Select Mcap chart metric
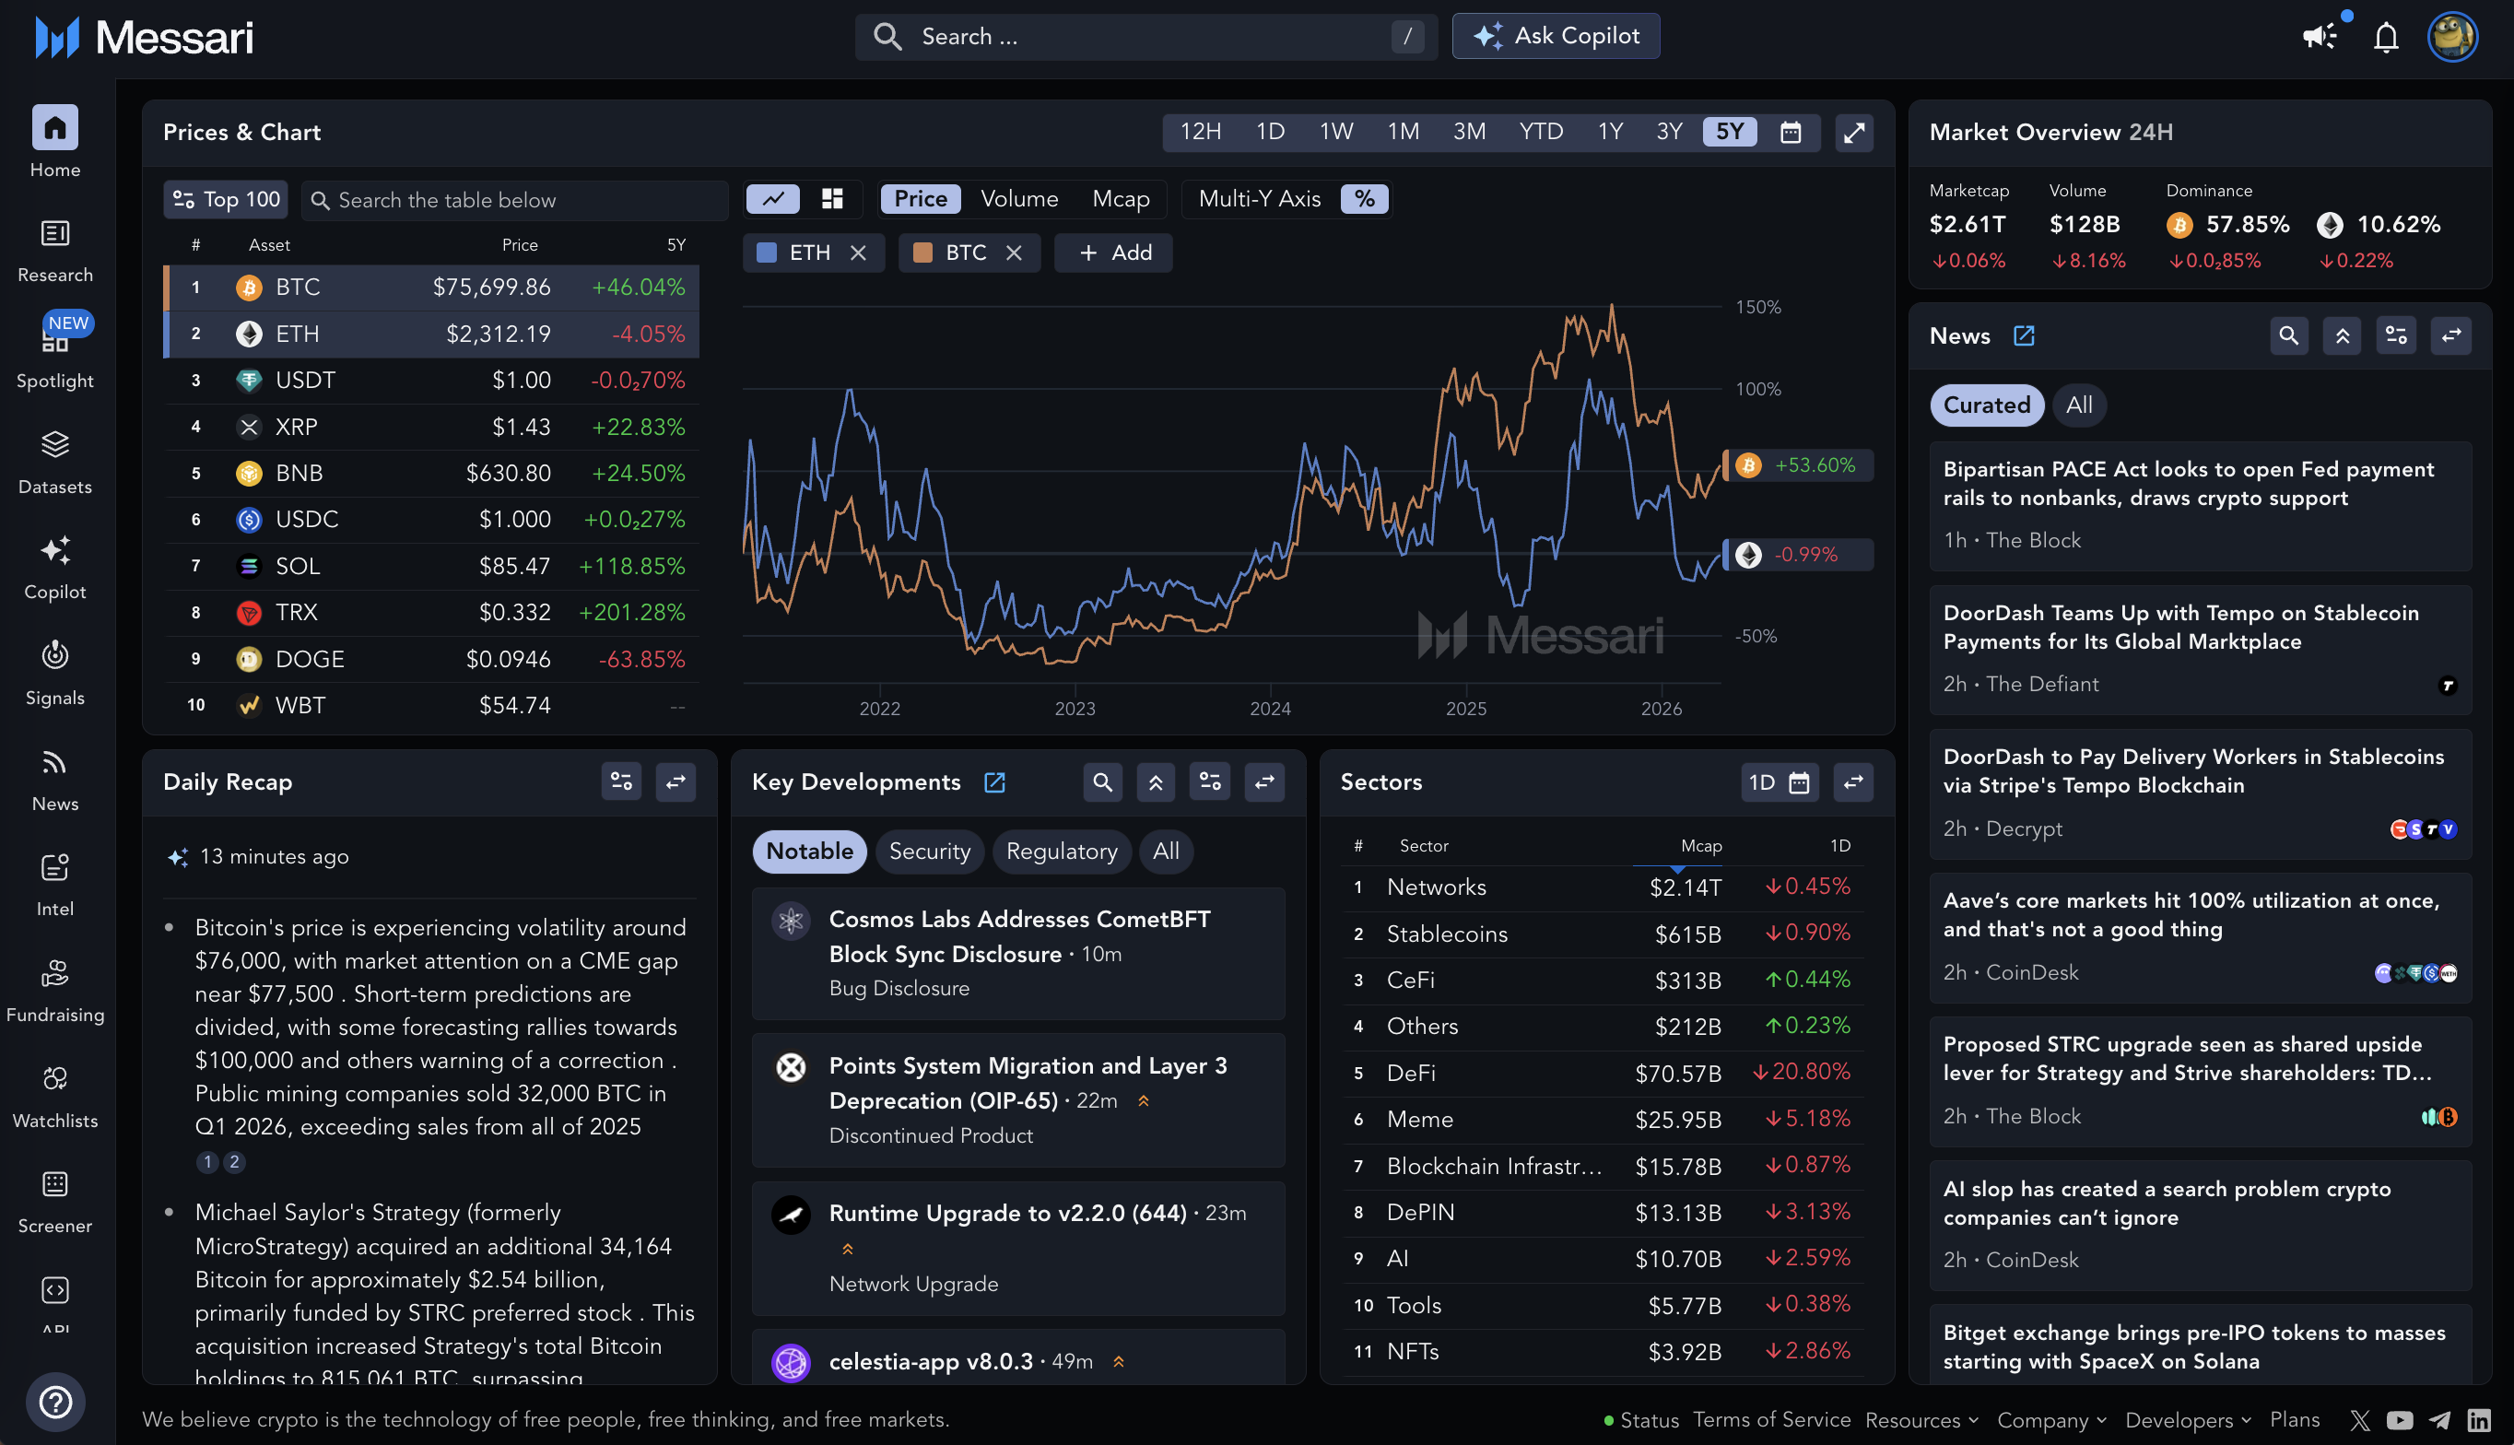This screenshot has height=1445, width=2514. pyautogui.click(x=1120, y=198)
